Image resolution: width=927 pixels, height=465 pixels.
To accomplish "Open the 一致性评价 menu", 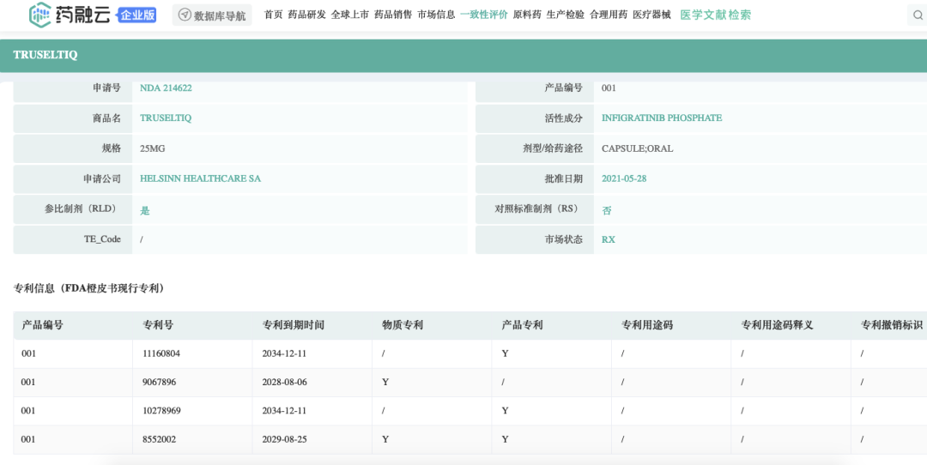I will 484,15.
